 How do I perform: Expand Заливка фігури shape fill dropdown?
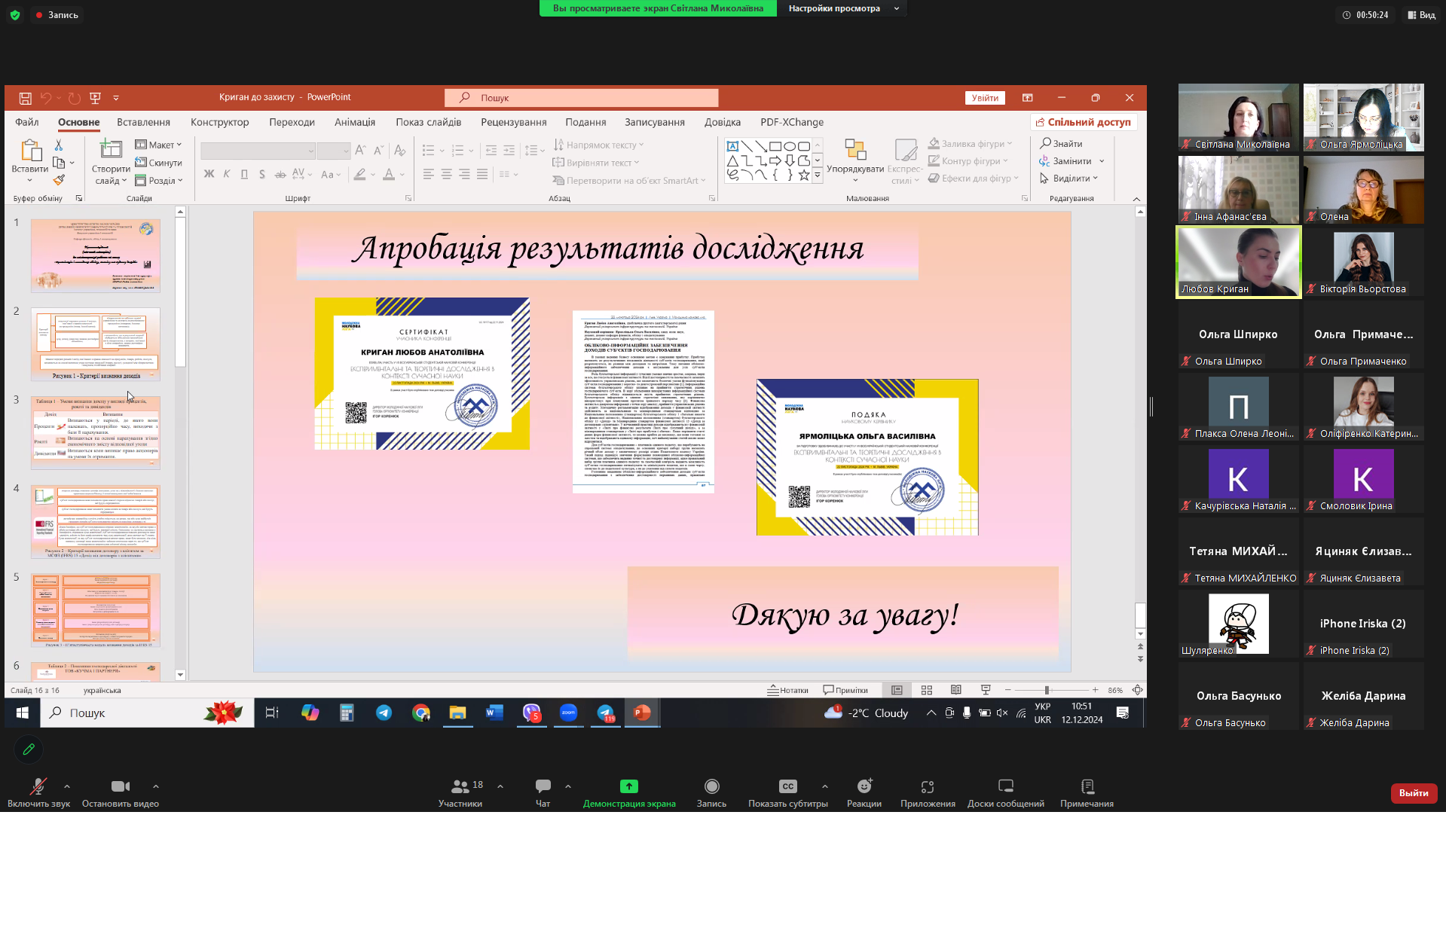[x=971, y=143]
